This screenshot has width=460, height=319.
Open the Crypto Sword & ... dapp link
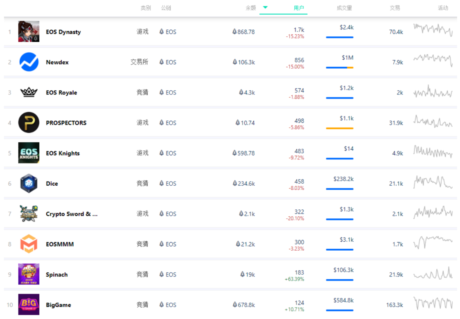72,214
